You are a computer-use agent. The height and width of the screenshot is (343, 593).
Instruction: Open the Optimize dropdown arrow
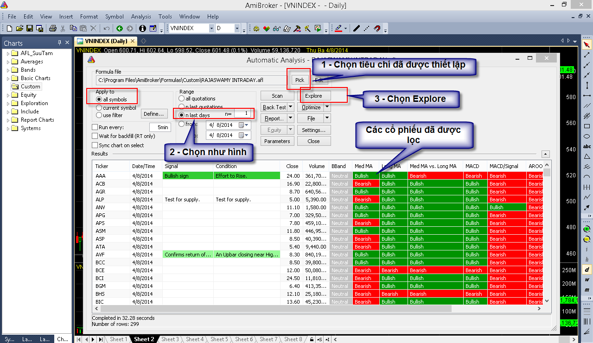(327, 107)
